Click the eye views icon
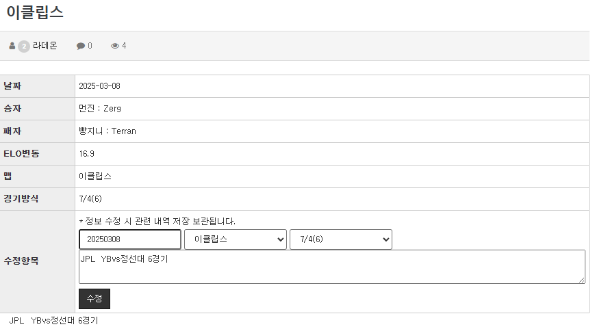Viewport: 595px width, 329px height. [114, 46]
